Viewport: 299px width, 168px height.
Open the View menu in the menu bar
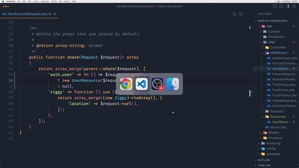(x=29, y=1)
